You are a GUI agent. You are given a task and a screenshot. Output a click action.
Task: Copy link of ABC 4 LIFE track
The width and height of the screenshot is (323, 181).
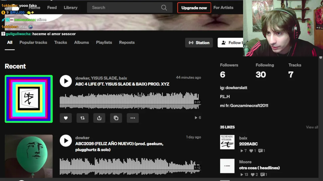116,118
